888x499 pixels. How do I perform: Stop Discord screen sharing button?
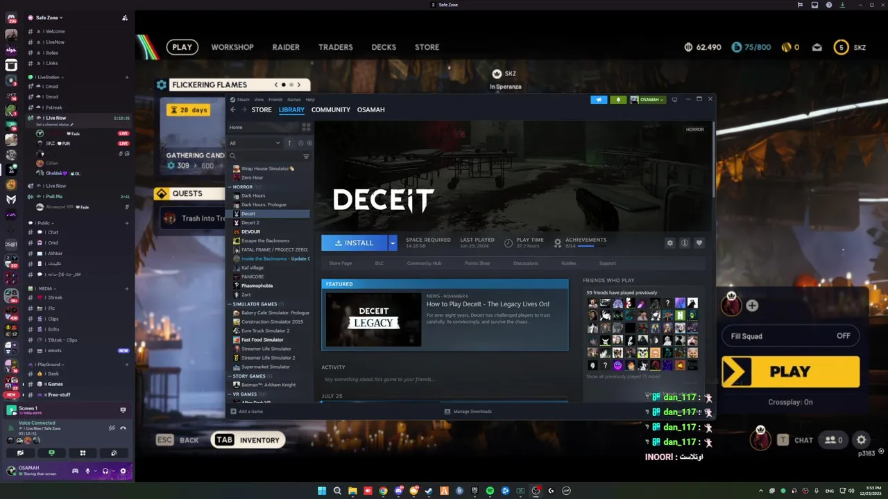tap(51, 453)
